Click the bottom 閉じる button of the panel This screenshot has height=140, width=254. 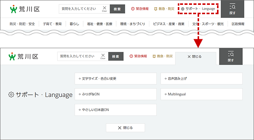coord(126,128)
